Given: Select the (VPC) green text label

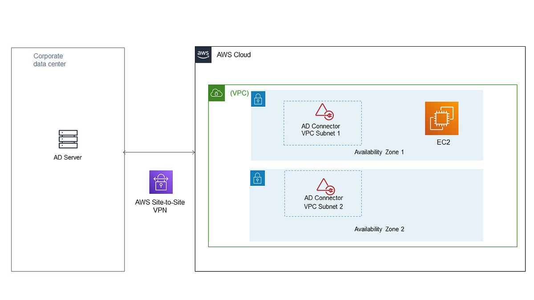Looking at the screenshot, I should 239,93.
